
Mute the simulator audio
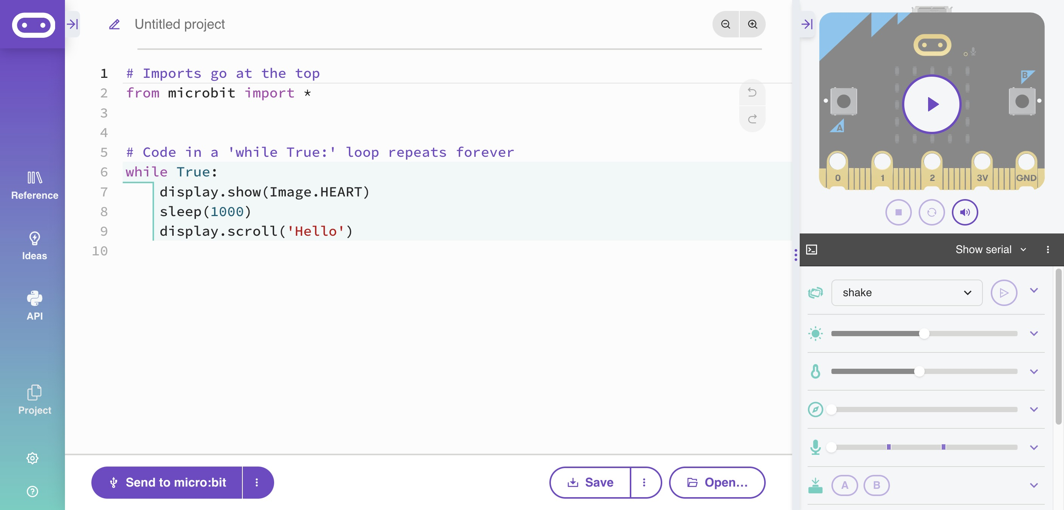point(965,212)
